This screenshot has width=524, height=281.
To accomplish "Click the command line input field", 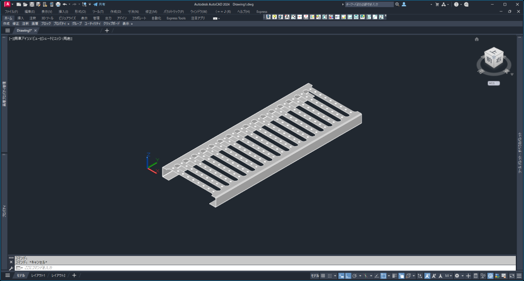I will coord(267,268).
